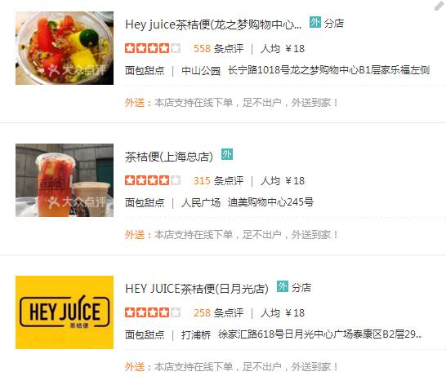Open HEY JUICE茶桔便(日月光店) title link
Image resolution: width=446 pixels, height=385 pixels.
point(197,289)
